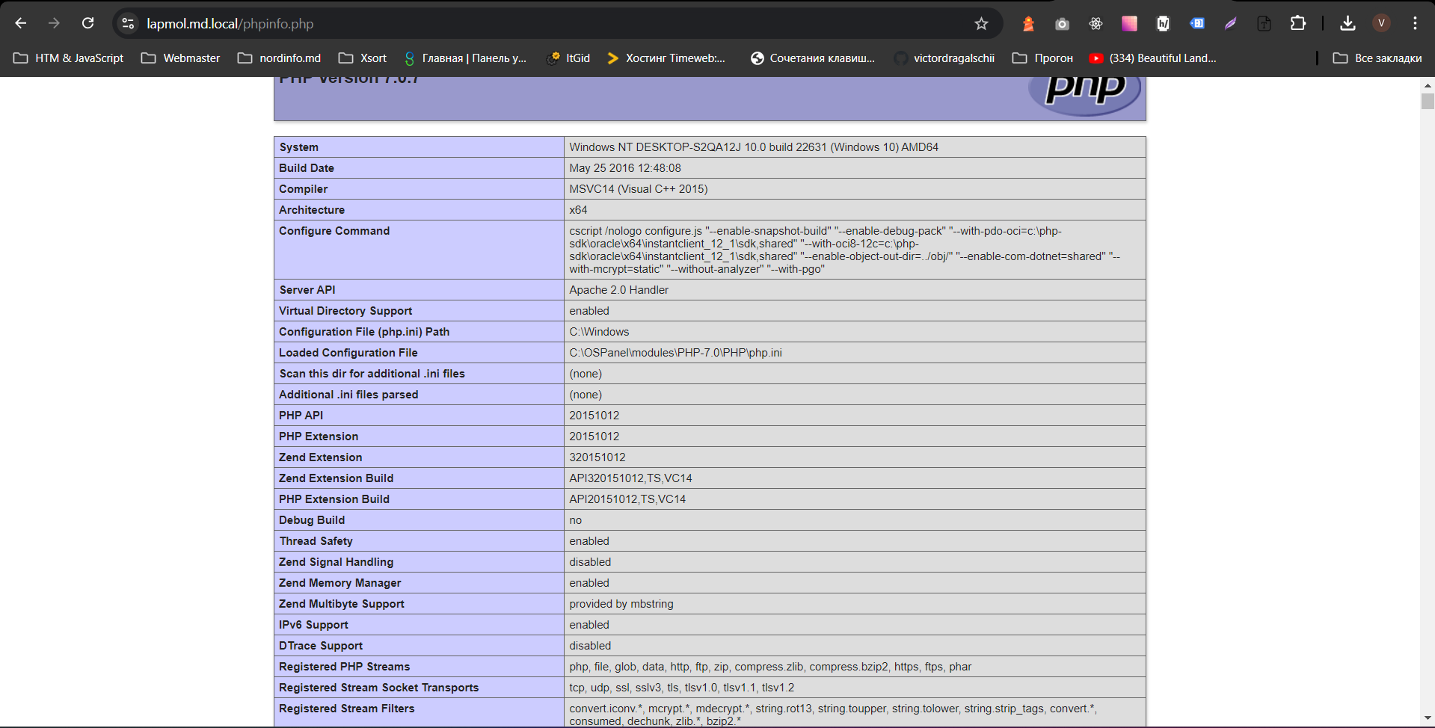Click the Configure Command label

pyautogui.click(x=334, y=231)
